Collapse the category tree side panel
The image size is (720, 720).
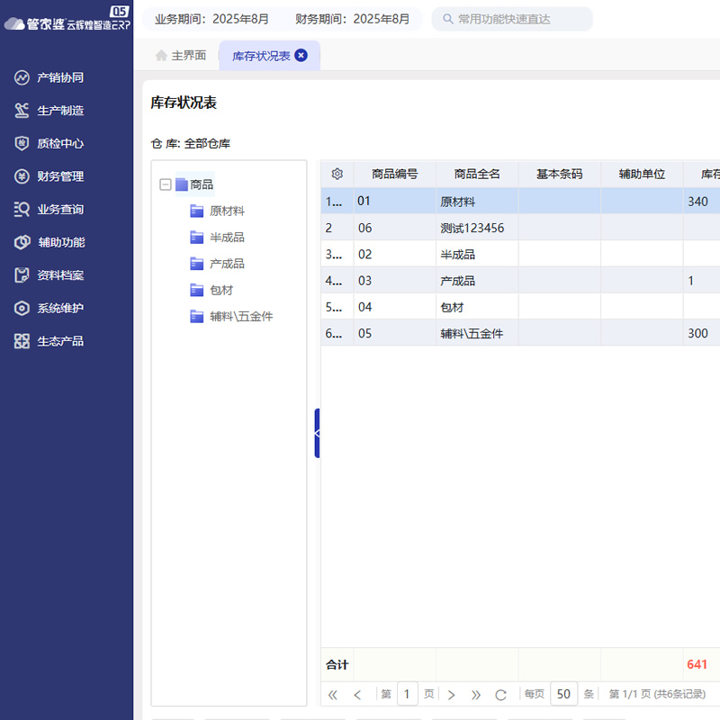click(317, 433)
